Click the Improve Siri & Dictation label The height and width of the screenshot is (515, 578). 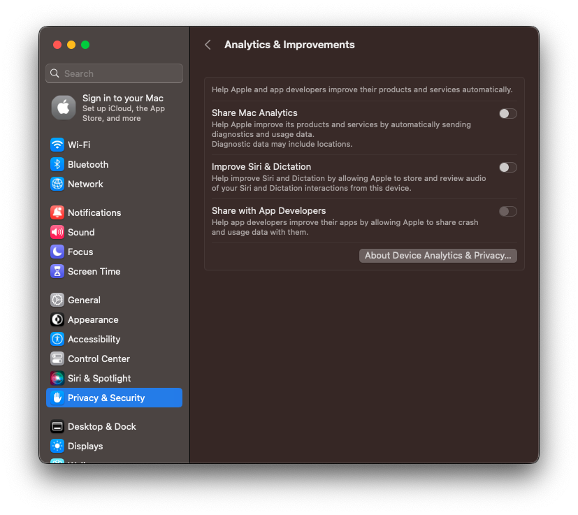[261, 166]
